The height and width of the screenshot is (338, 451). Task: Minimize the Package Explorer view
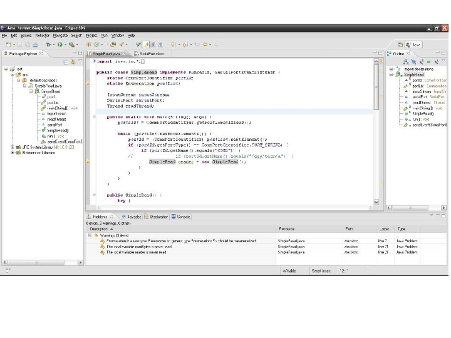point(75,54)
